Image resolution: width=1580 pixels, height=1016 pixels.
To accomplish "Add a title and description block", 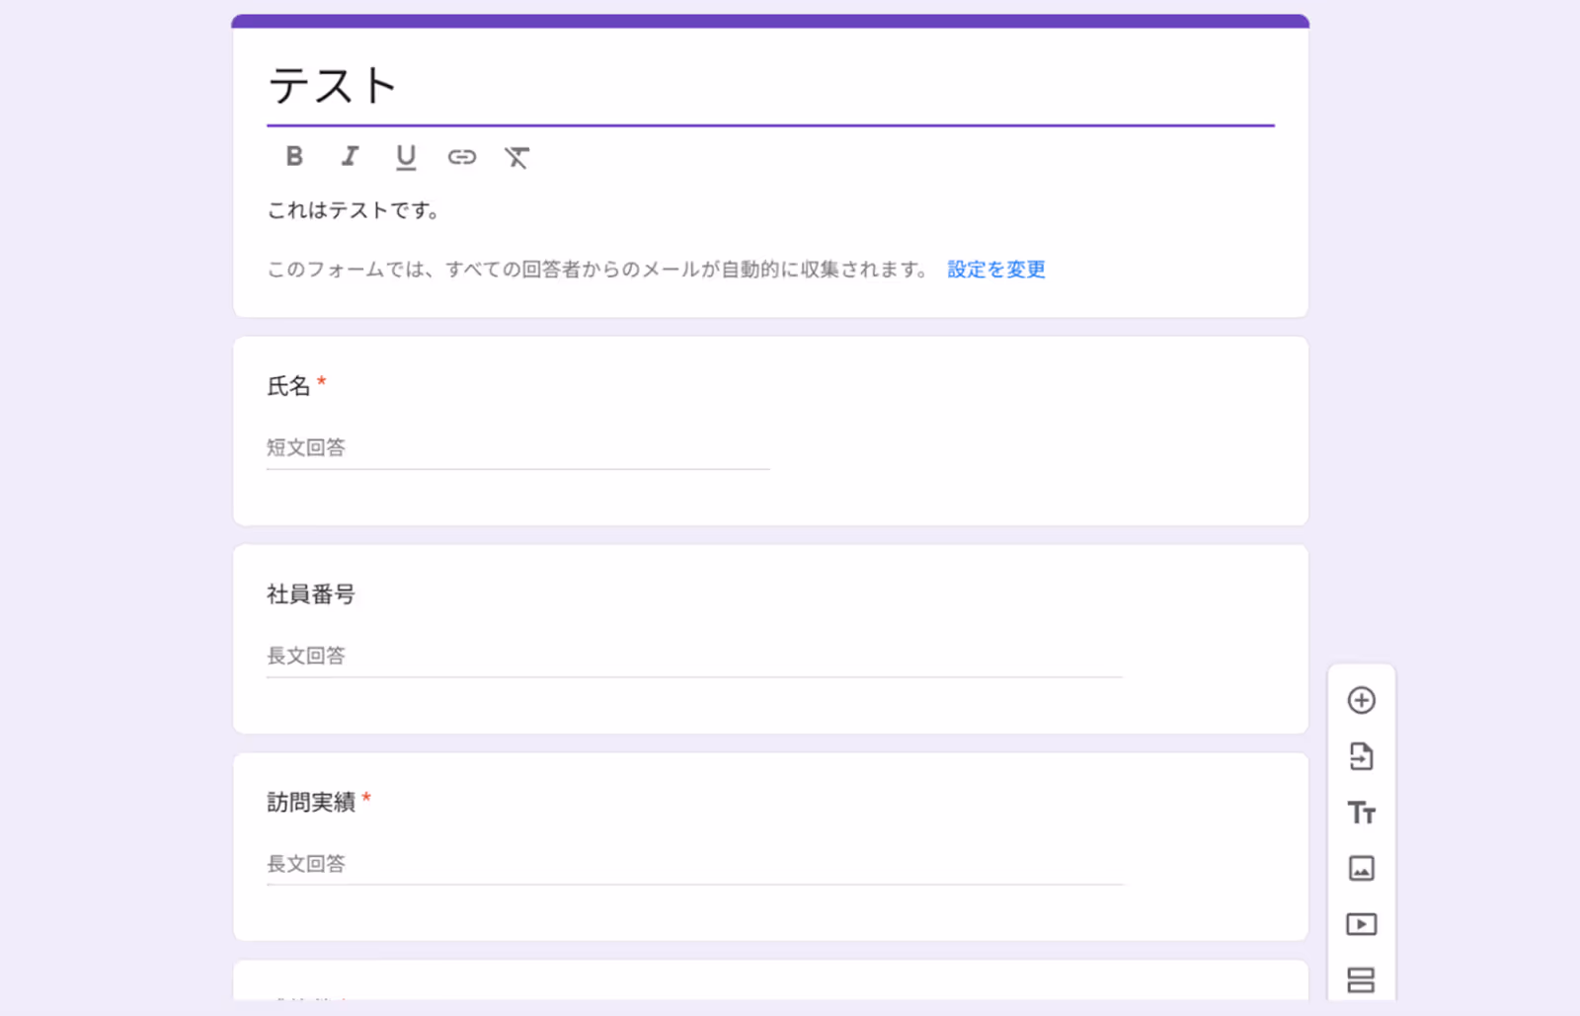I will tap(1362, 813).
